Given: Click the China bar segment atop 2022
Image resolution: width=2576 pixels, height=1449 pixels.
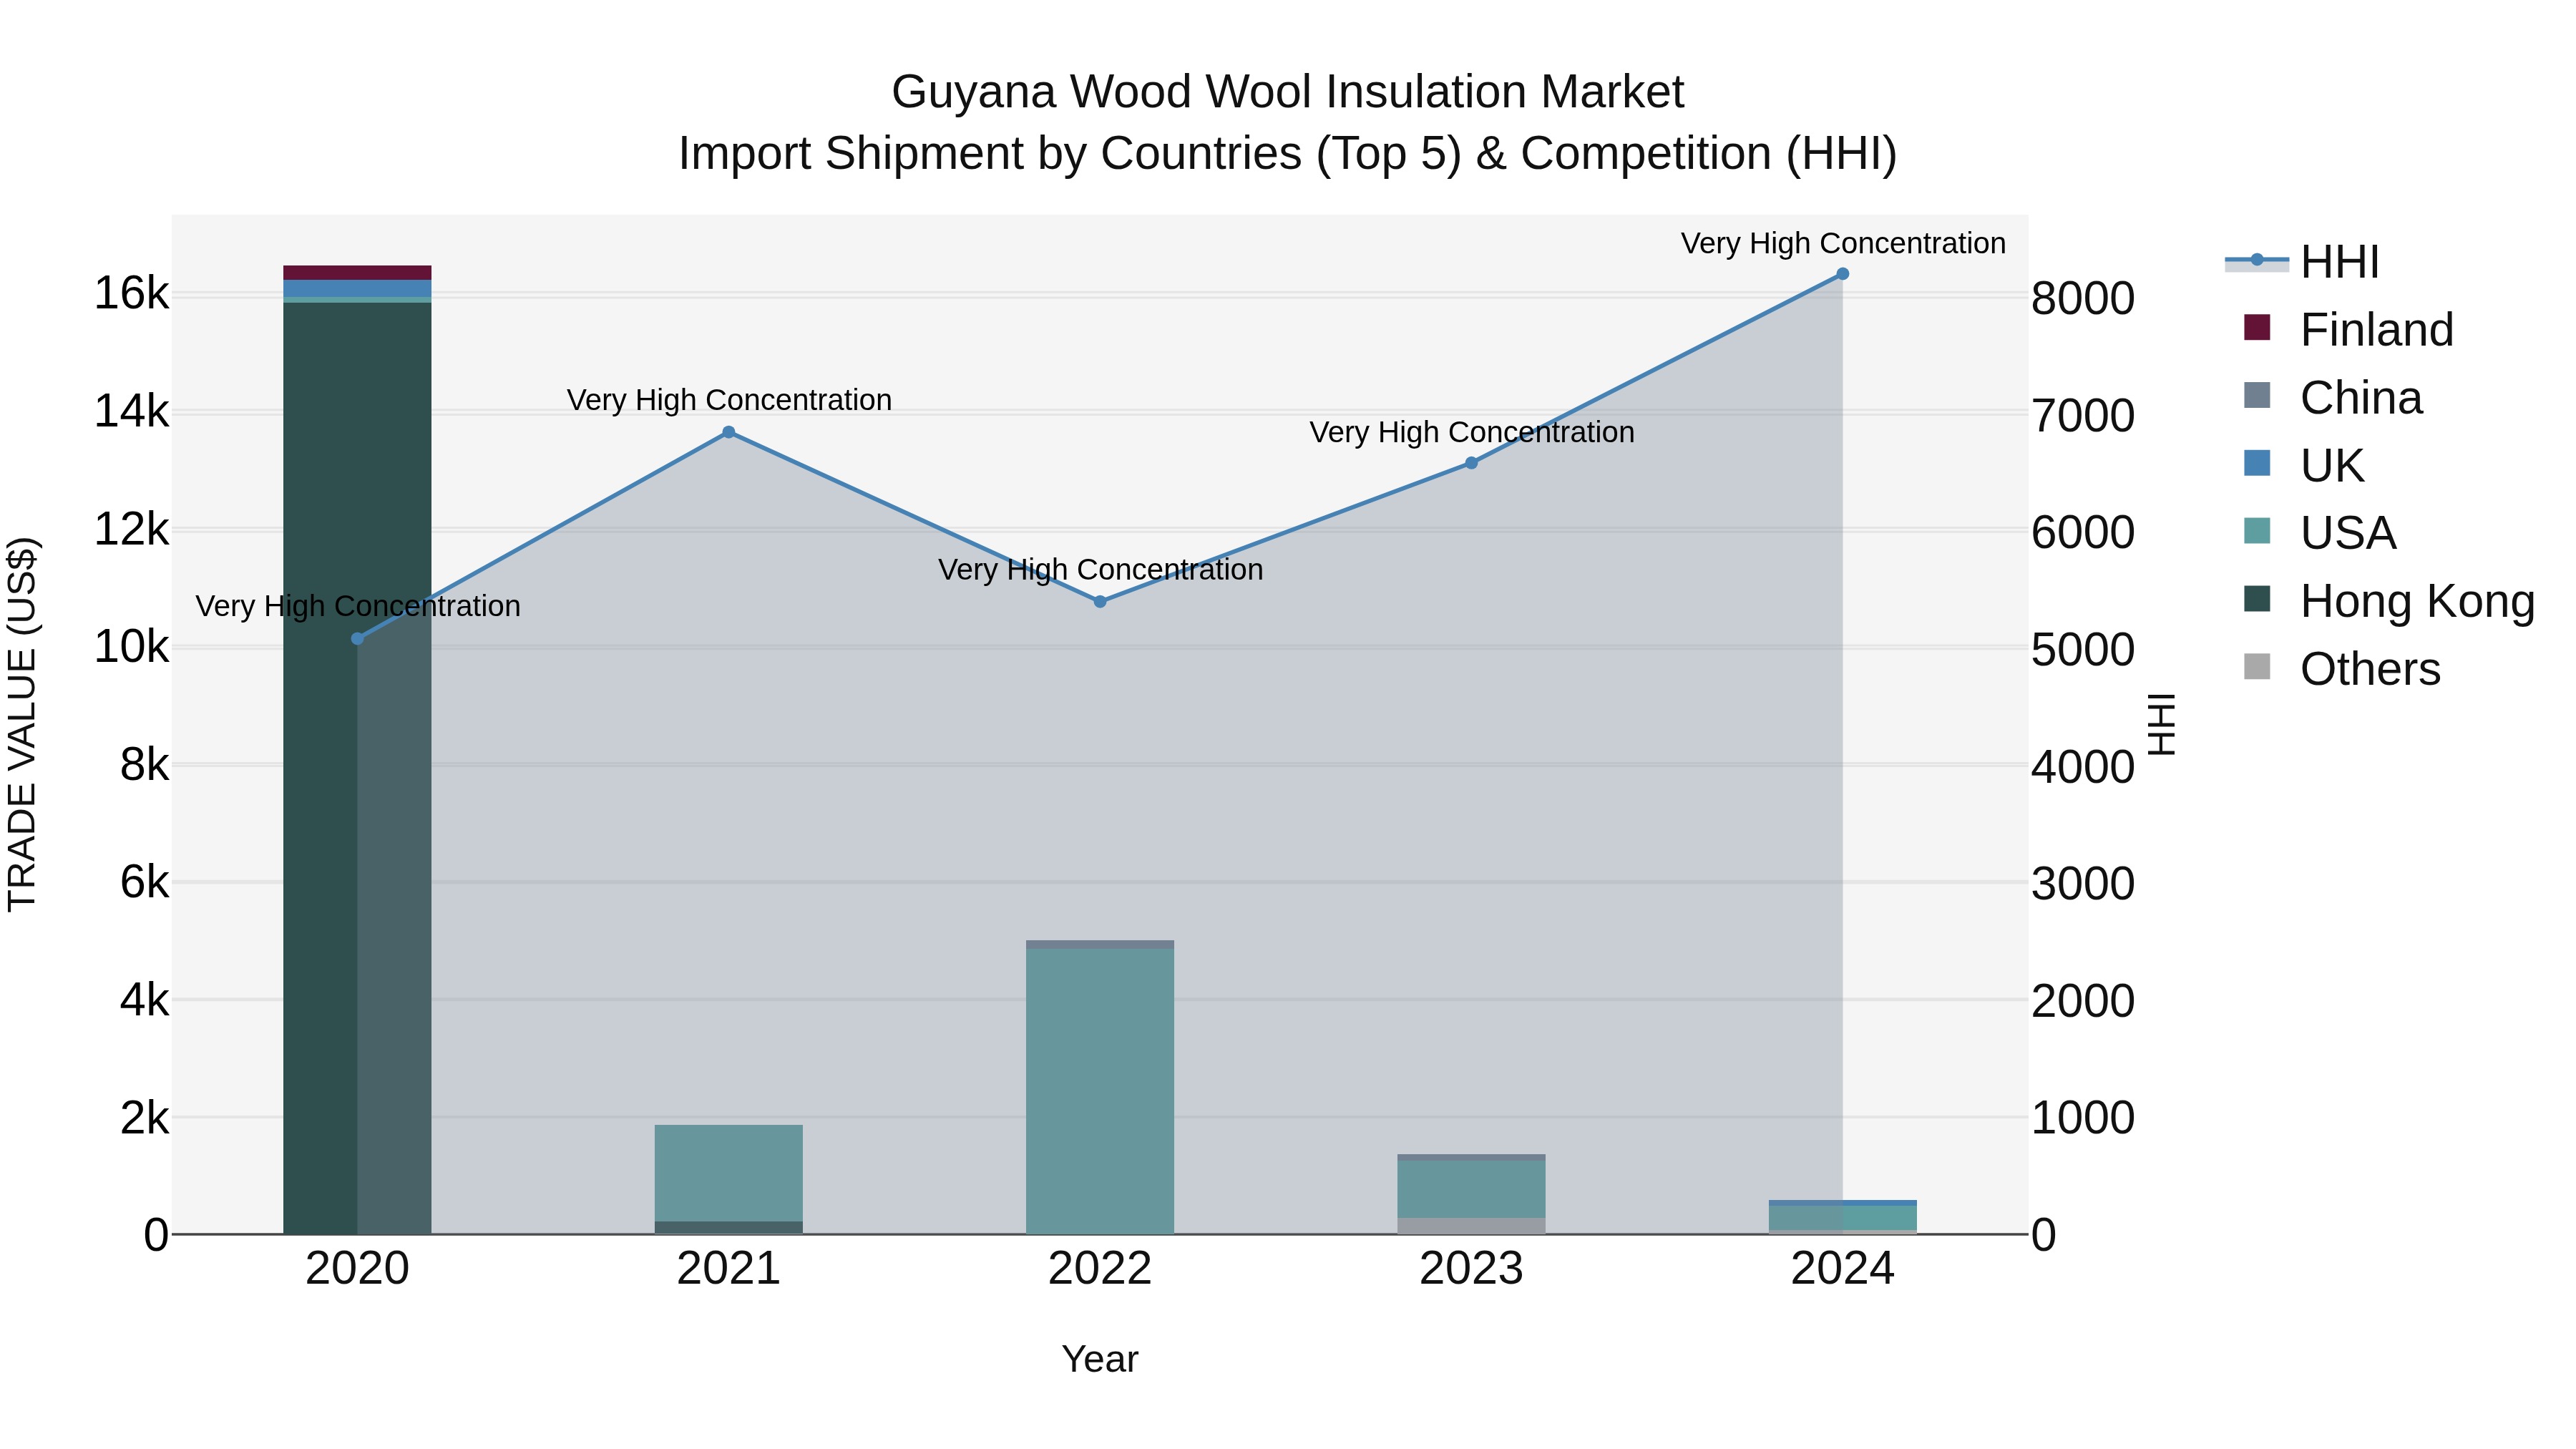Looking at the screenshot, I should 1100,944.
